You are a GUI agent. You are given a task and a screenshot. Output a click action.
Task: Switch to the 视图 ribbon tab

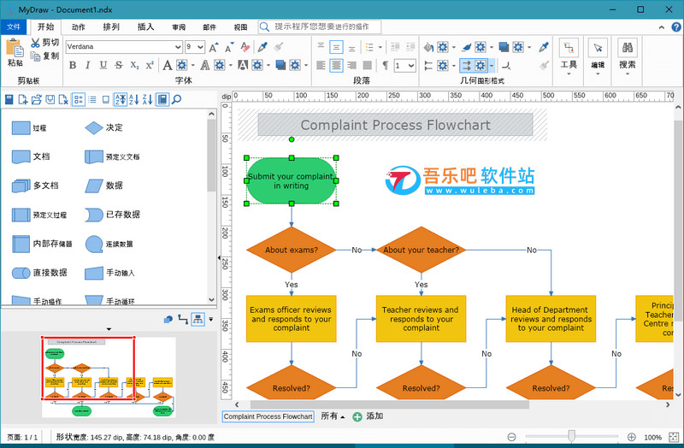pyautogui.click(x=240, y=27)
